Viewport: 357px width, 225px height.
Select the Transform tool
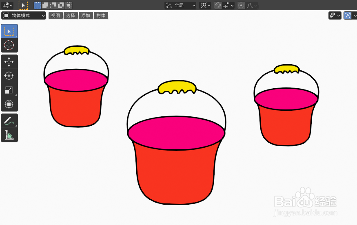coord(9,104)
